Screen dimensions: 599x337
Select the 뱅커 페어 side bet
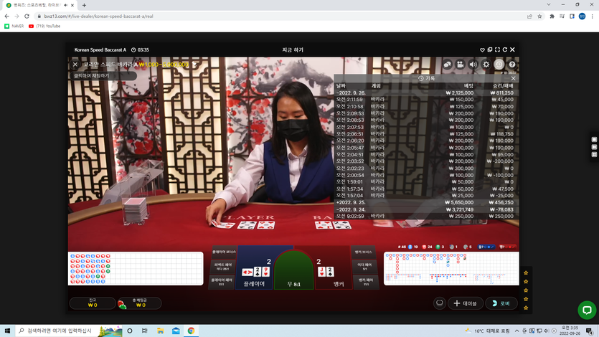366,282
